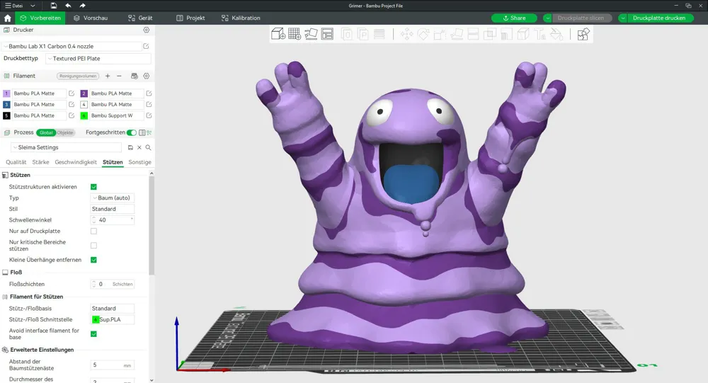
Task: Redo the action arrow
Action: 82,6
